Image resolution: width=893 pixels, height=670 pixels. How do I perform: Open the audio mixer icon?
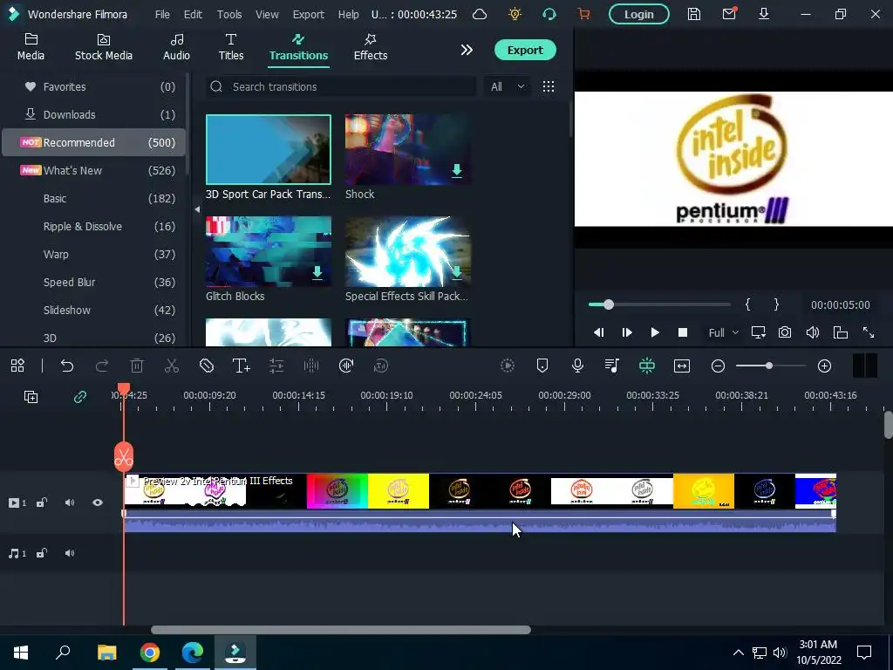click(x=612, y=366)
